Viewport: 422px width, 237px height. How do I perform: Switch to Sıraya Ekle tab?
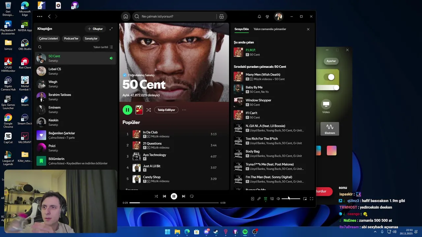coord(242,29)
